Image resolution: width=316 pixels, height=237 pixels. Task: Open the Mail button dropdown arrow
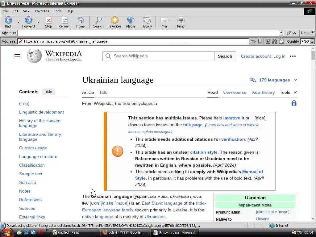pos(169,20)
